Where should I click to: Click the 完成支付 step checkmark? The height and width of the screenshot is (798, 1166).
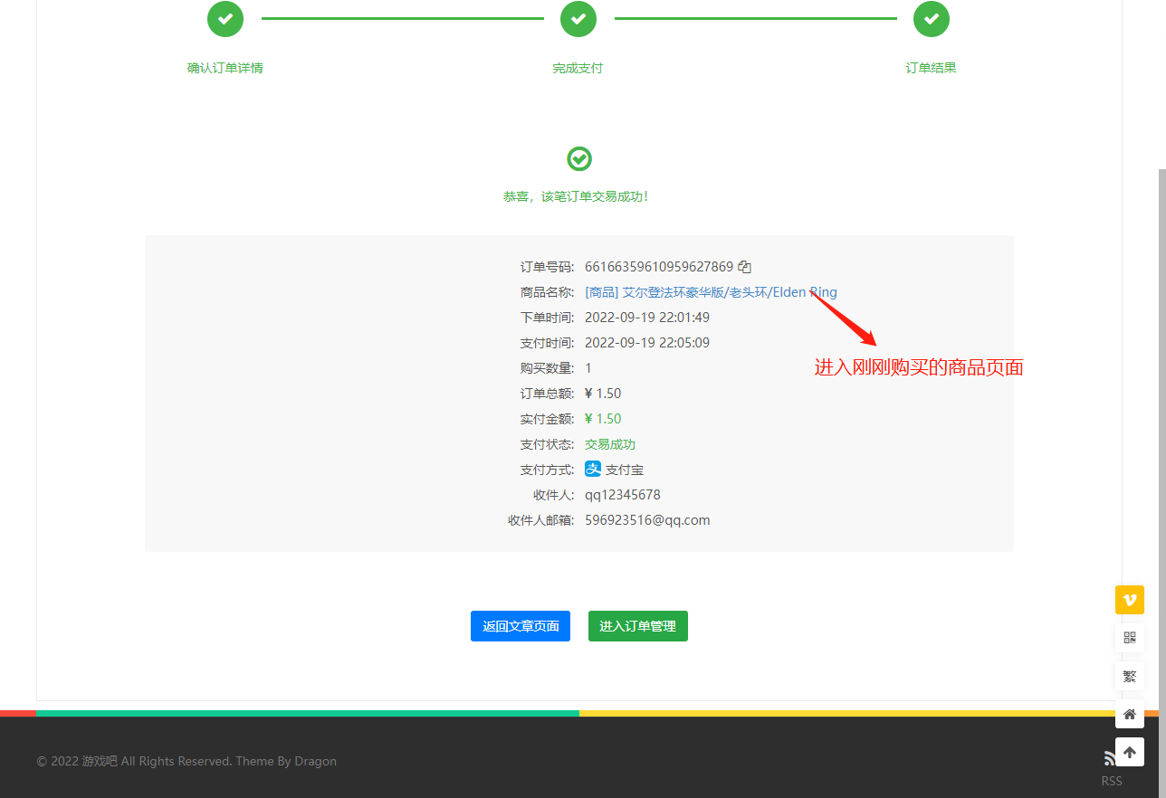578,19
